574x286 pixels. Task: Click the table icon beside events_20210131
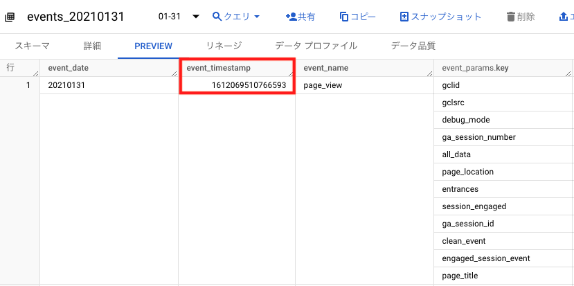(10, 17)
